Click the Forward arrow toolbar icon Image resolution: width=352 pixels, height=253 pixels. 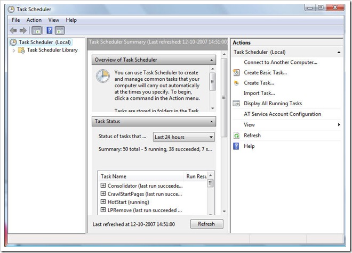(x=23, y=30)
